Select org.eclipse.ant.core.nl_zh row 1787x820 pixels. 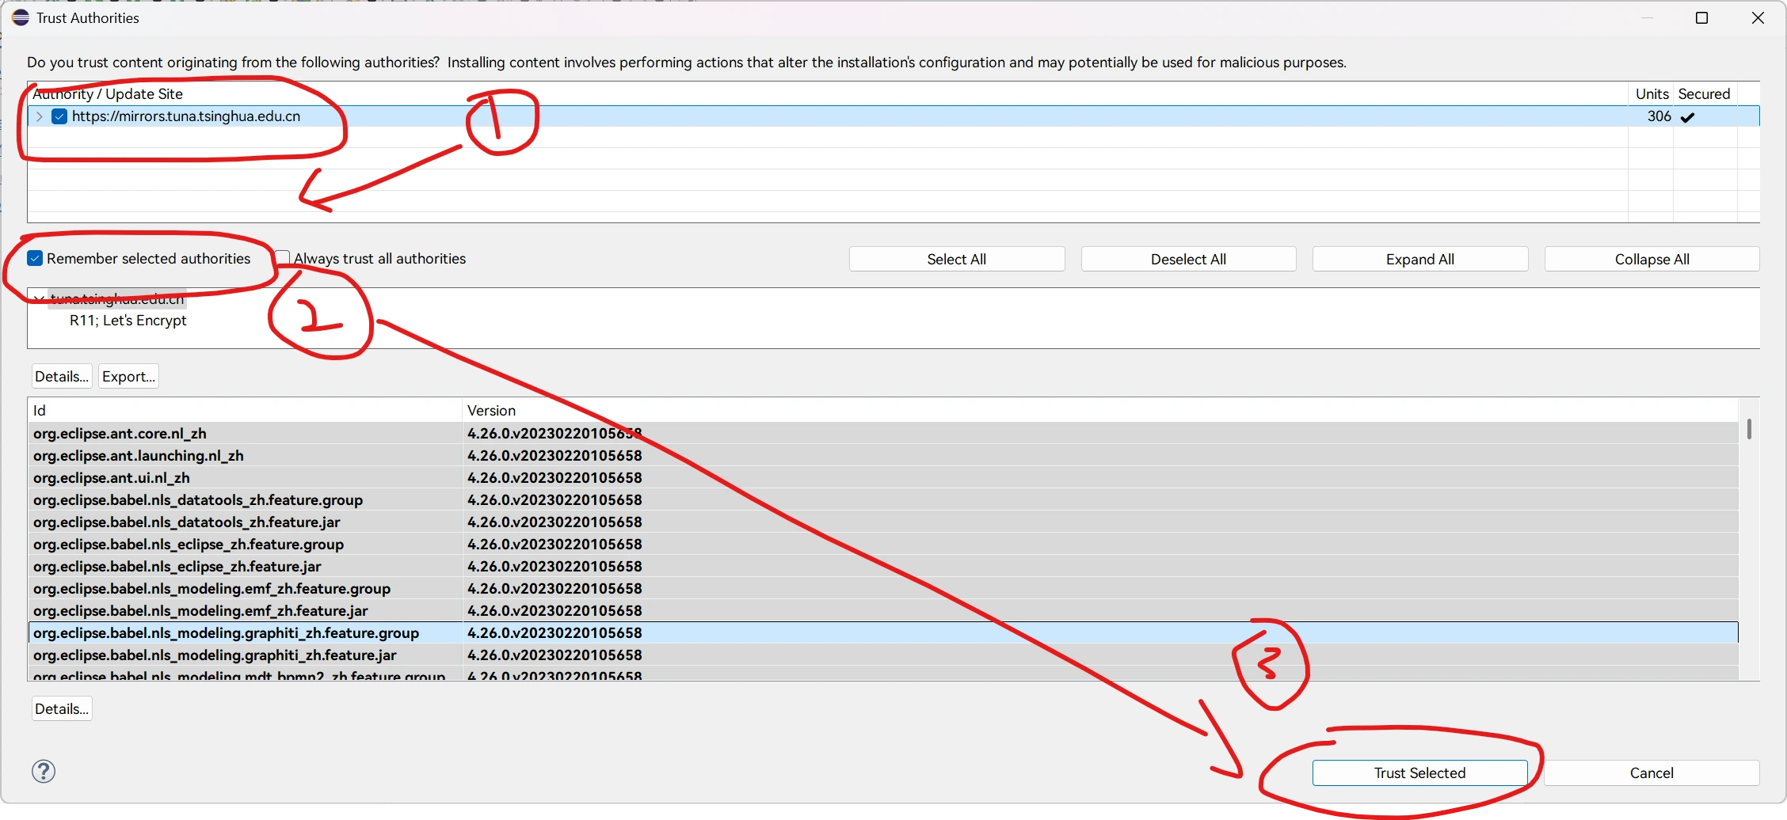point(120,433)
